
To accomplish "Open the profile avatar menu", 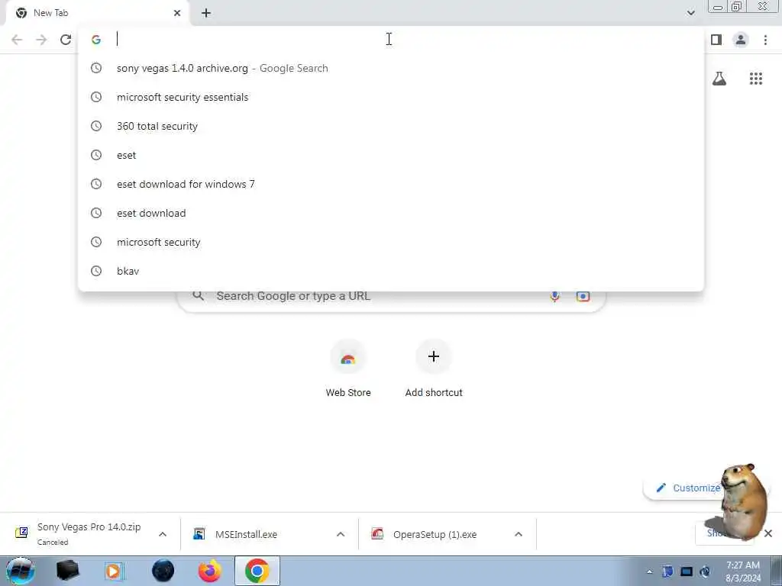I will point(741,40).
